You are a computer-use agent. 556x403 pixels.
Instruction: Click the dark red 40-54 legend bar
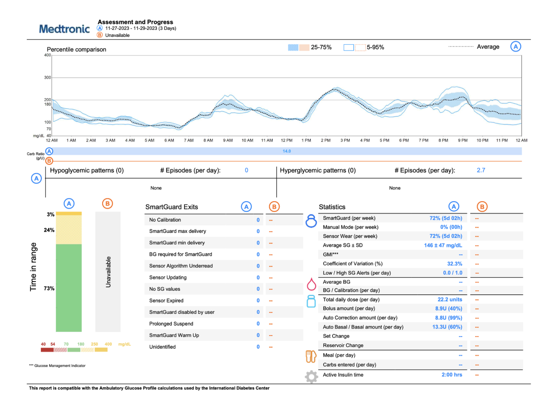click(47, 350)
